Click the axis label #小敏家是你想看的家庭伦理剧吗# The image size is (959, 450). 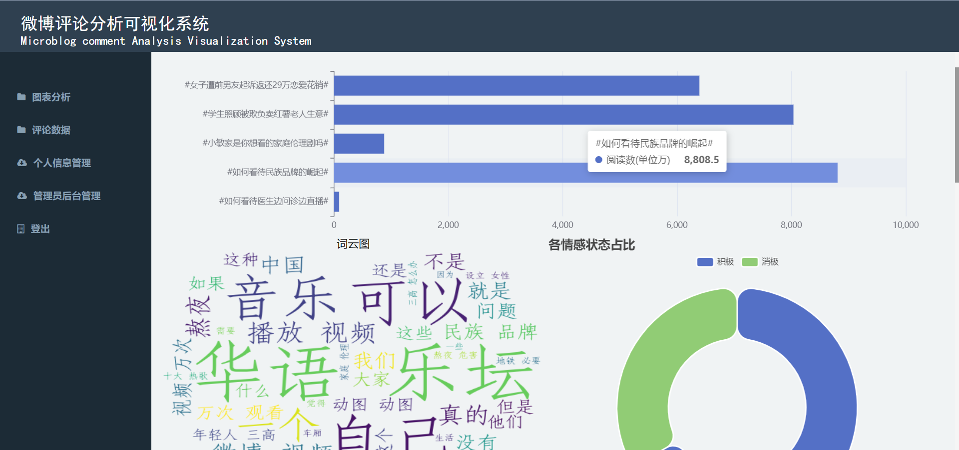click(x=265, y=143)
